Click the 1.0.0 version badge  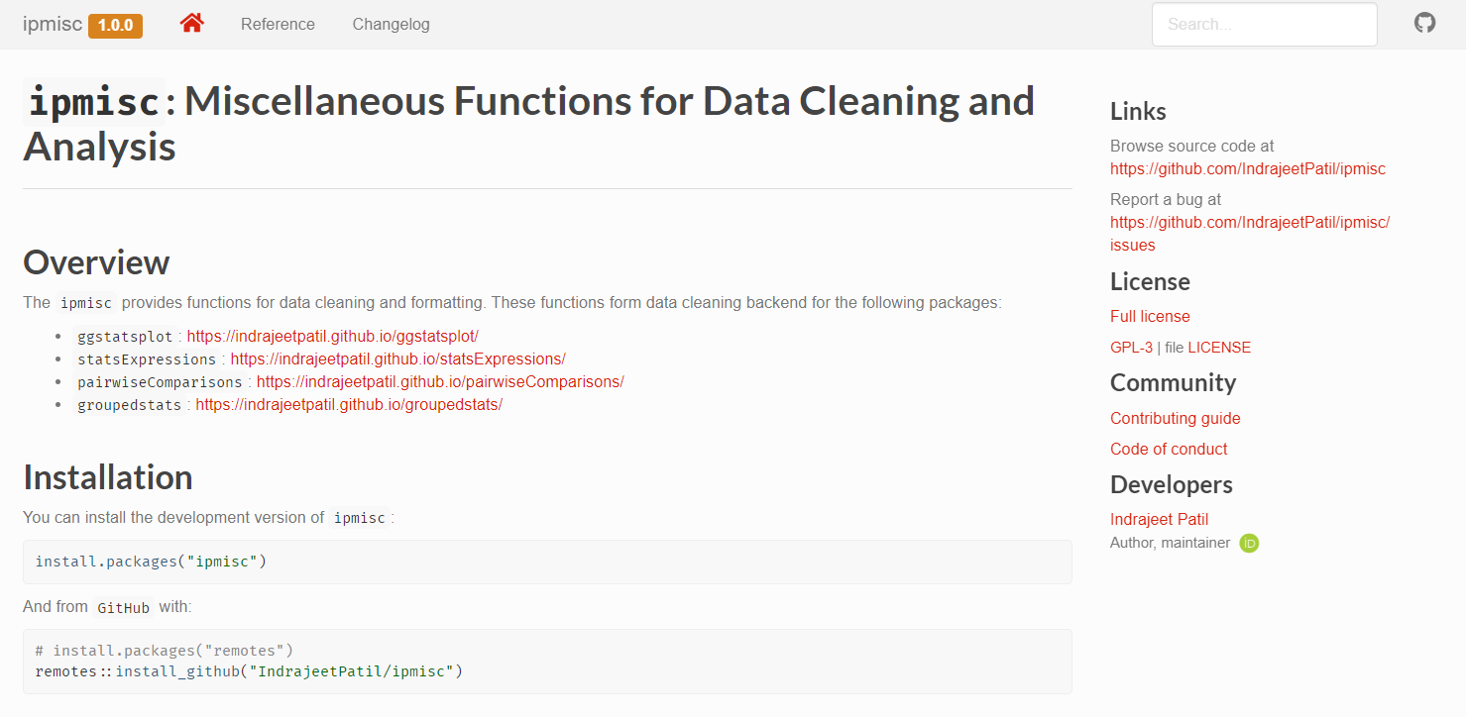115,26
